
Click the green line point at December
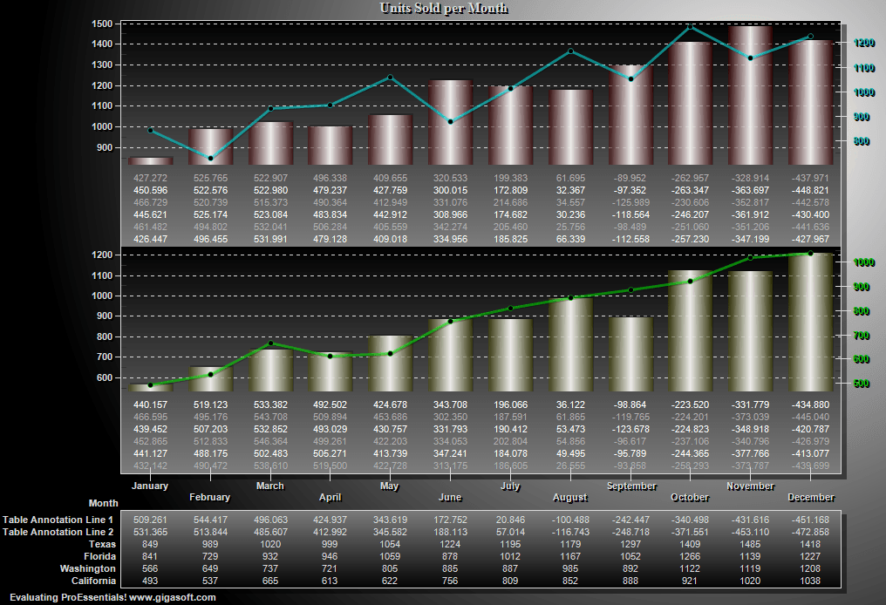(810, 253)
